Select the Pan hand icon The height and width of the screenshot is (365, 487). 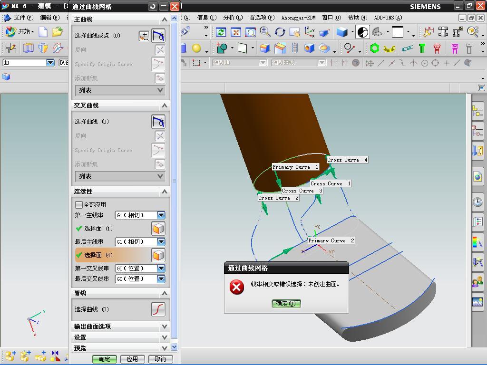coord(294,32)
